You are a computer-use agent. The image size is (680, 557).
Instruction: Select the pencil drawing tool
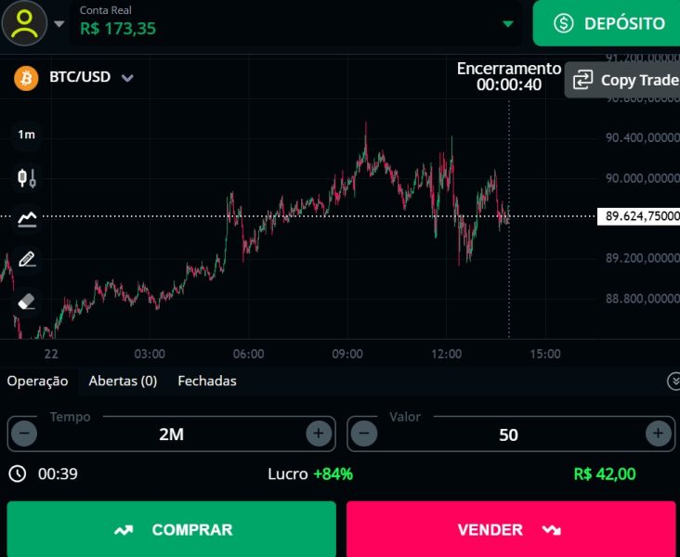27,260
